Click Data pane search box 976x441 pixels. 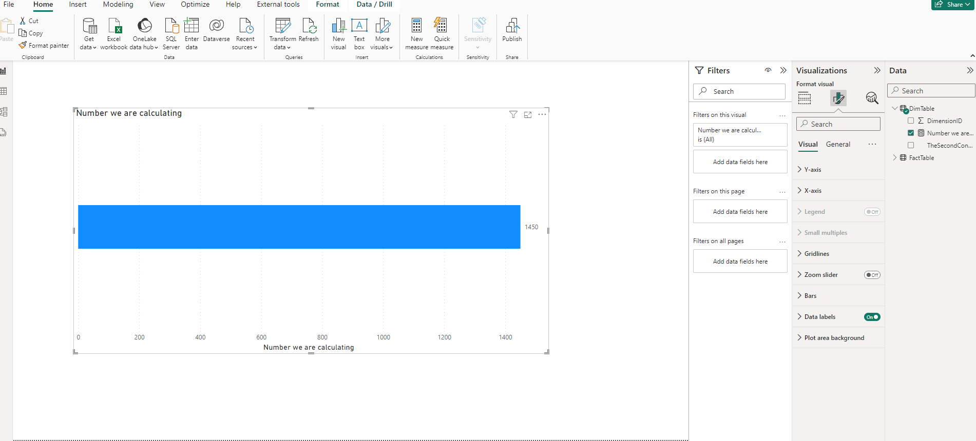pyautogui.click(x=931, y=91)
